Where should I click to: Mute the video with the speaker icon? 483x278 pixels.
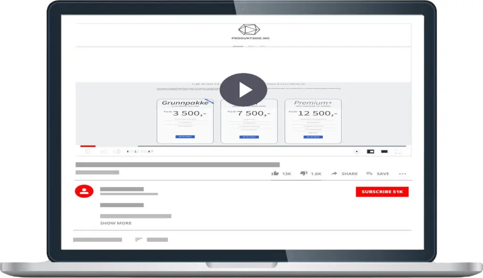(x=117, y=151)
